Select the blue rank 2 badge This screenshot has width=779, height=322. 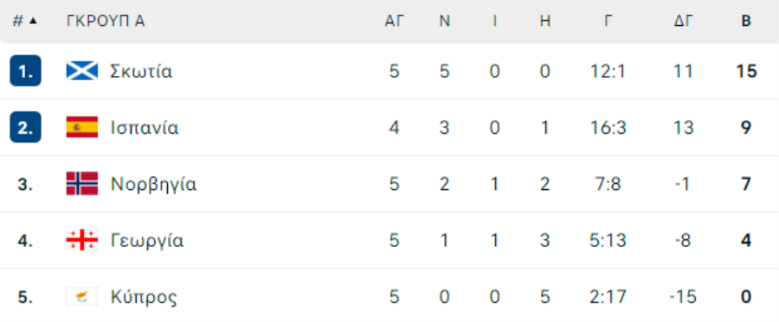click(x=25, y=127)
